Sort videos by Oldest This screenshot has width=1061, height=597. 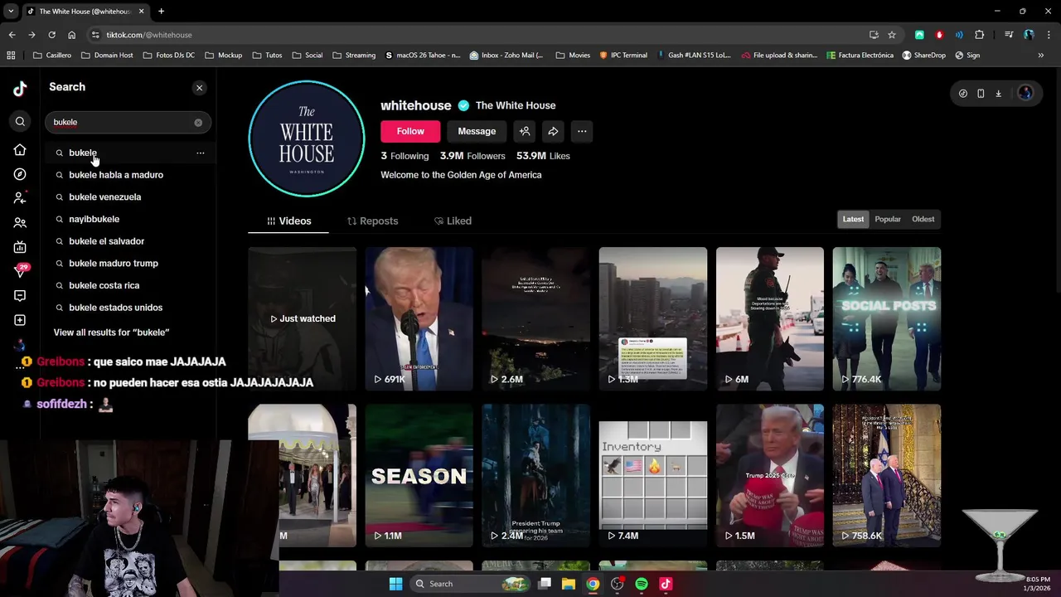point(923,219)
